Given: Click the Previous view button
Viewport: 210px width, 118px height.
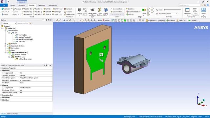Looking at the screenshot, I should (17, 9).
